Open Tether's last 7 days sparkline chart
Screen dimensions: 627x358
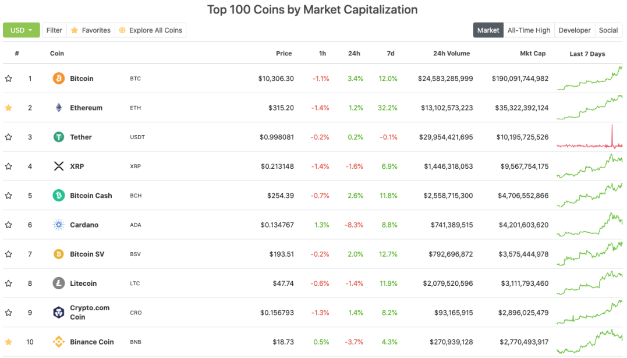click(x=589, y=137)
